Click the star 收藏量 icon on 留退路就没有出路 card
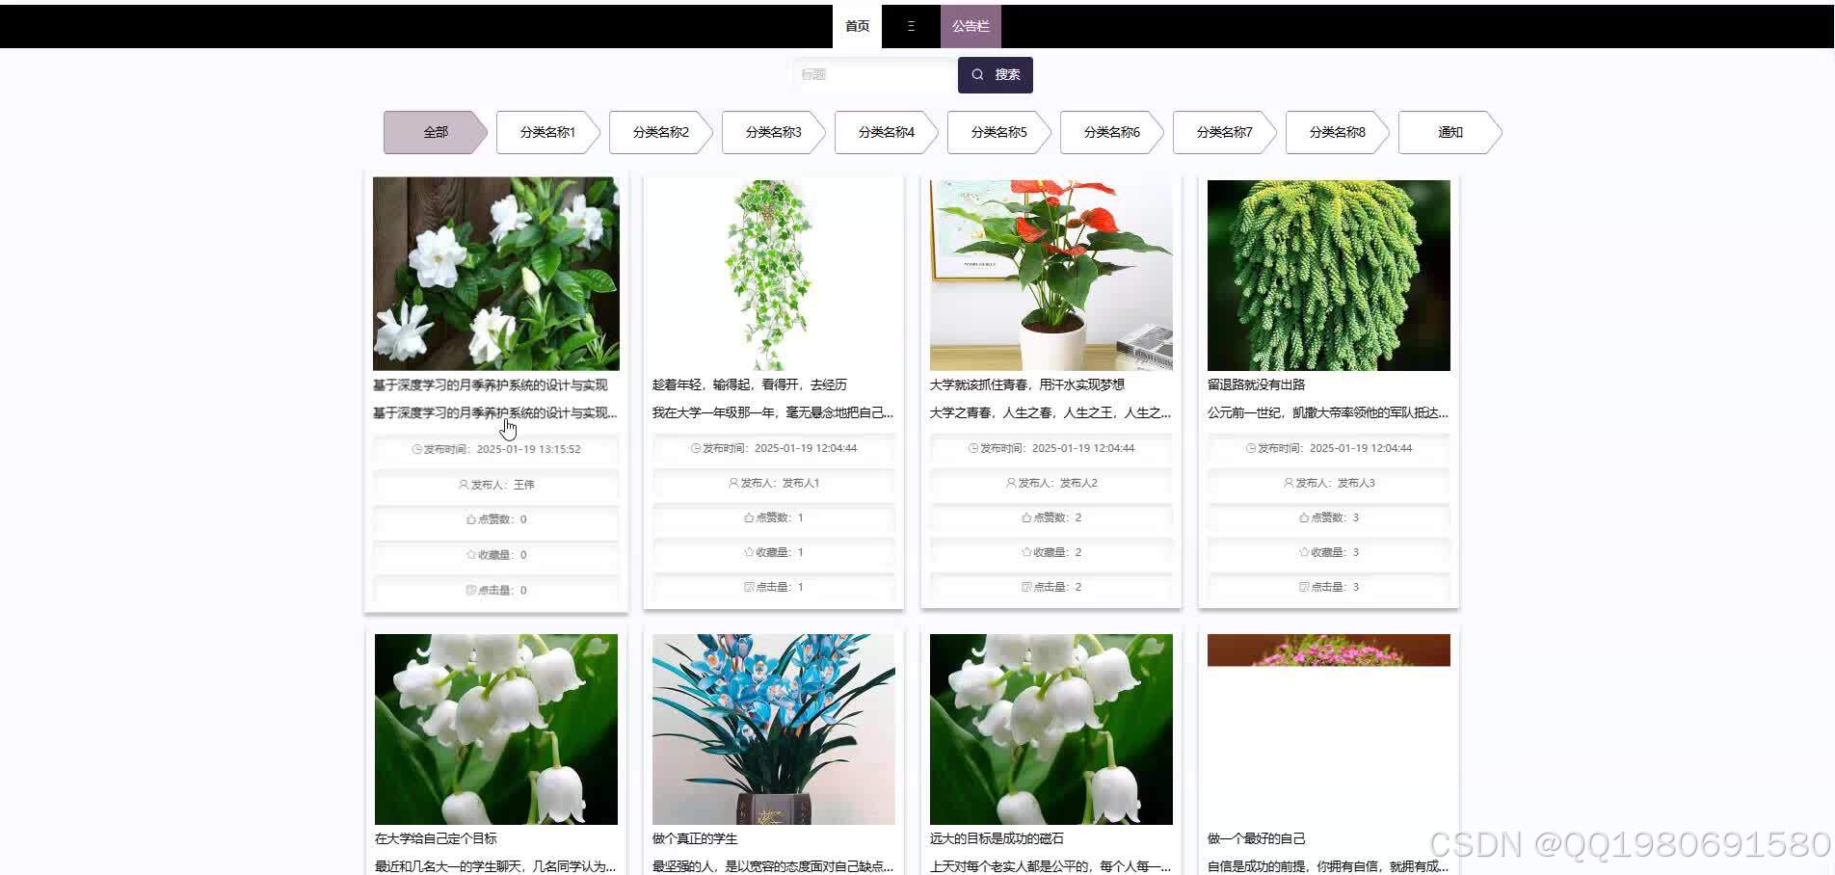Screen dimensions: 1835x875 coord(1302,552)
